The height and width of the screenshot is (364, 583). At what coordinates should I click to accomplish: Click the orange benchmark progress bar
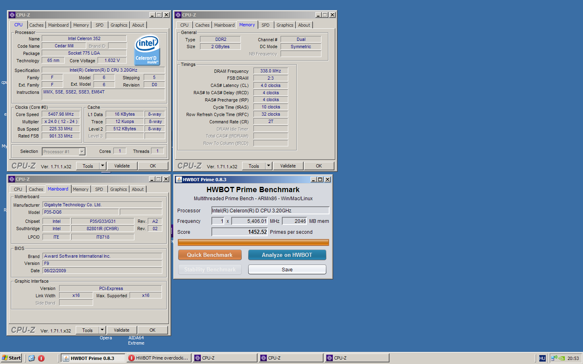[253, 242]
